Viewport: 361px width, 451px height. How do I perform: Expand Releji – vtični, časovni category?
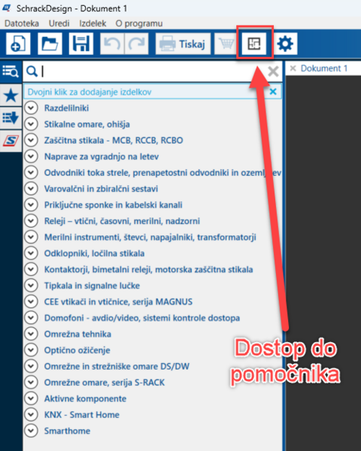[31, 221]
